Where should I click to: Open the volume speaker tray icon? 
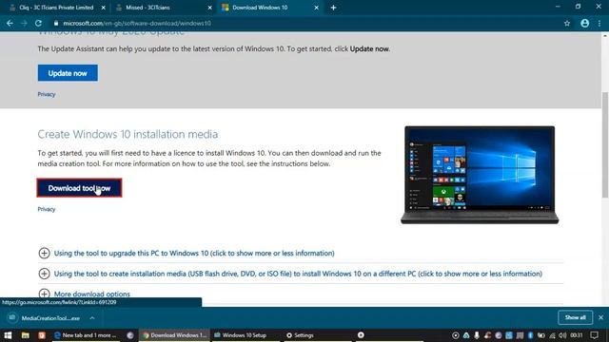pos(562,335)
